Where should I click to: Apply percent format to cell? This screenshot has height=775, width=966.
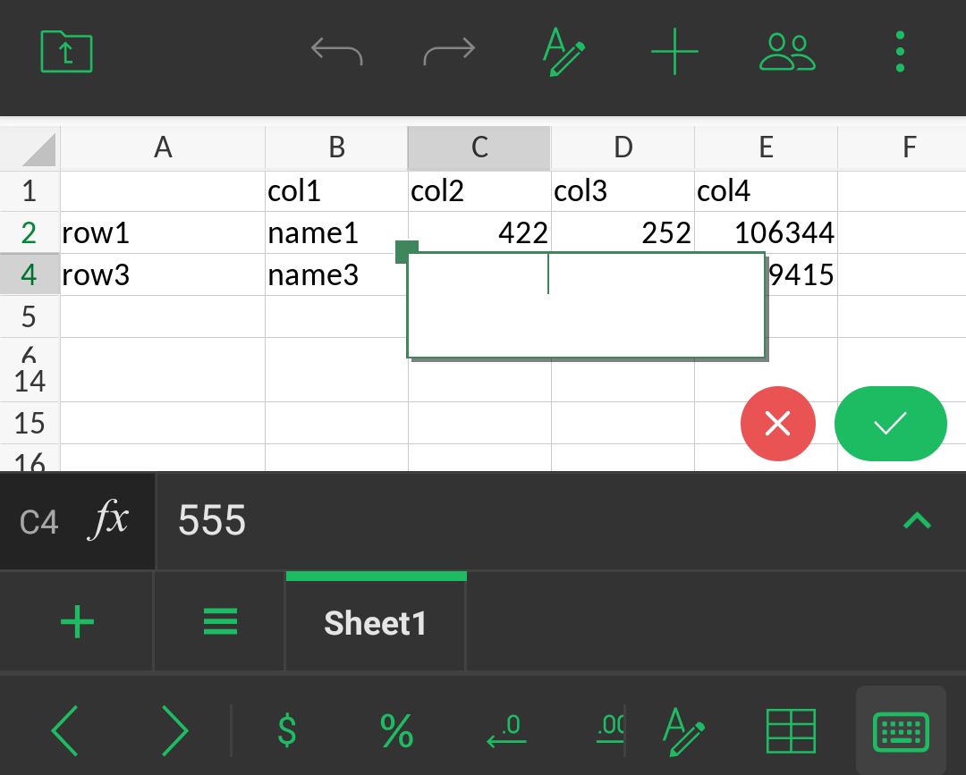tap(396, 730)
